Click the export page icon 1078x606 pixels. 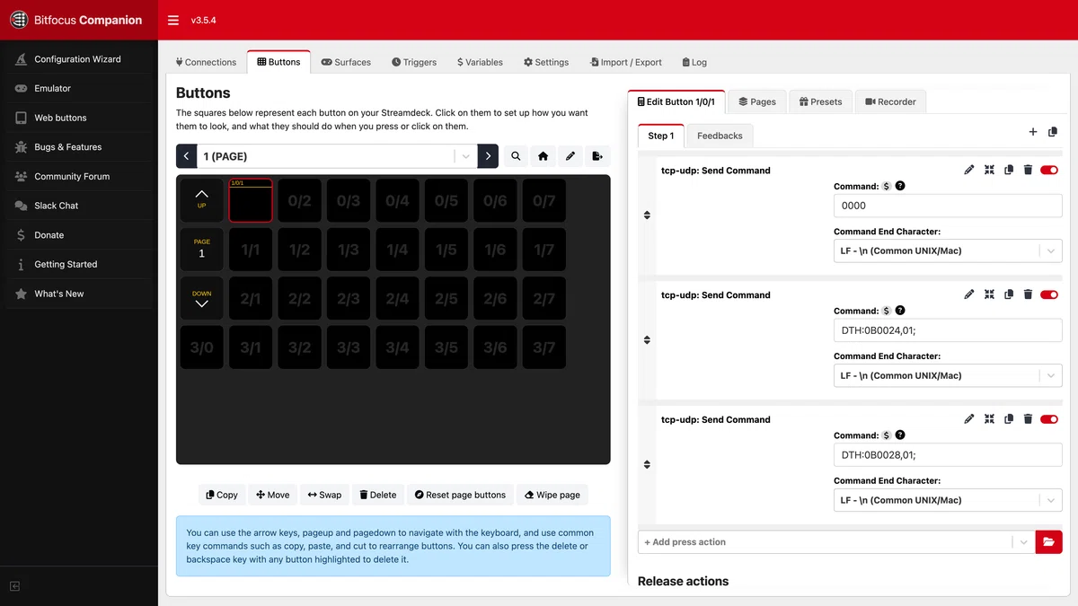(x=597, y=156)
